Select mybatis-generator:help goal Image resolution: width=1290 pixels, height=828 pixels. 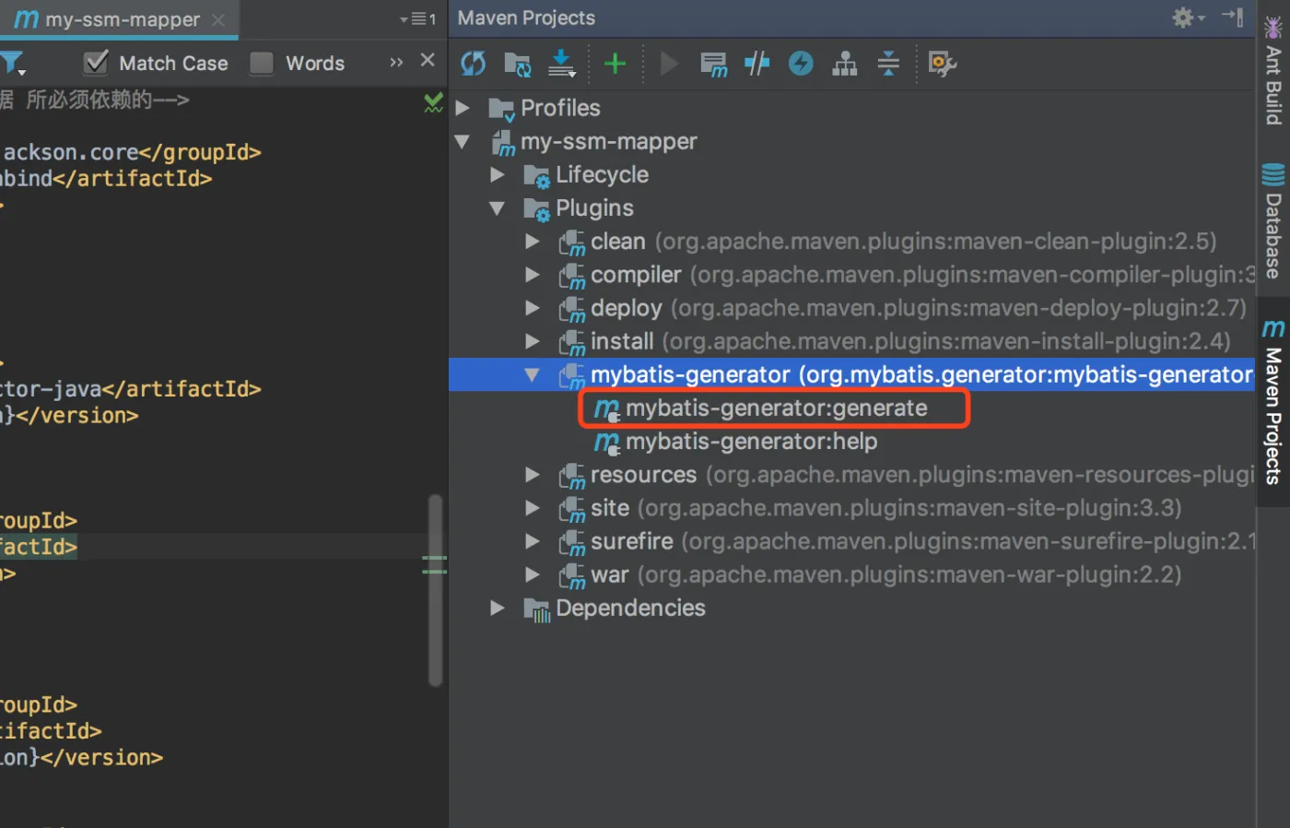pyautogui.click(x=751, y=442)
